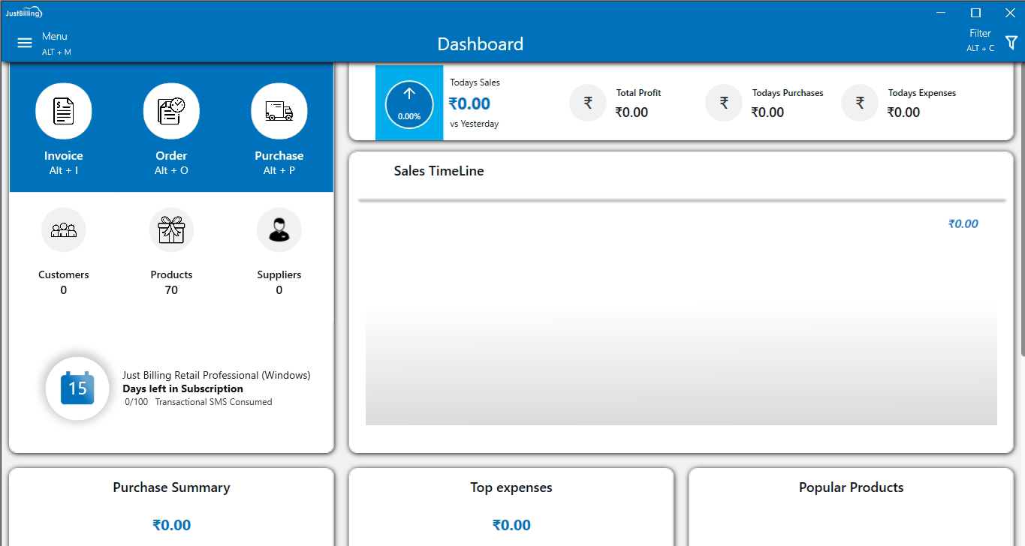
Task: Click the Products gift box icon
Action: (x=171, y=229)
